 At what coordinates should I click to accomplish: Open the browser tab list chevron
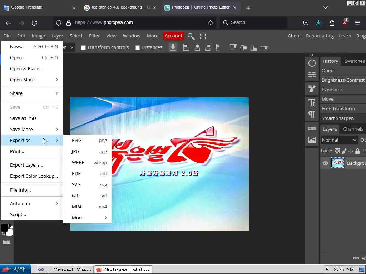(x=325, y=8)
